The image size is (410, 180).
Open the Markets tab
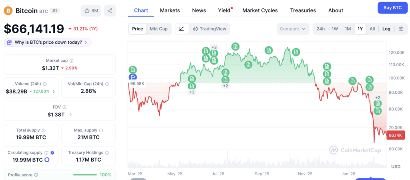coord(170,10)
